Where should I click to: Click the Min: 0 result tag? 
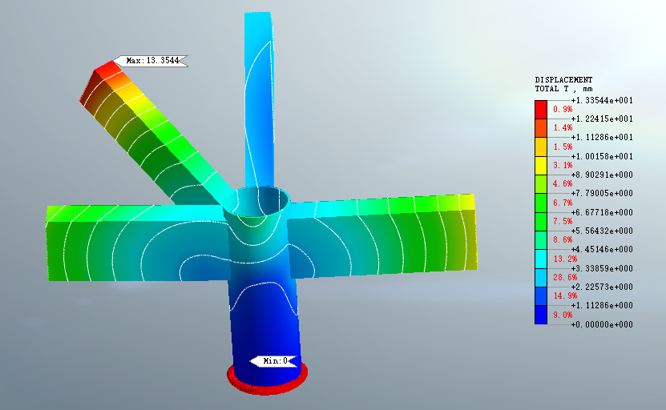click(275, 361)
